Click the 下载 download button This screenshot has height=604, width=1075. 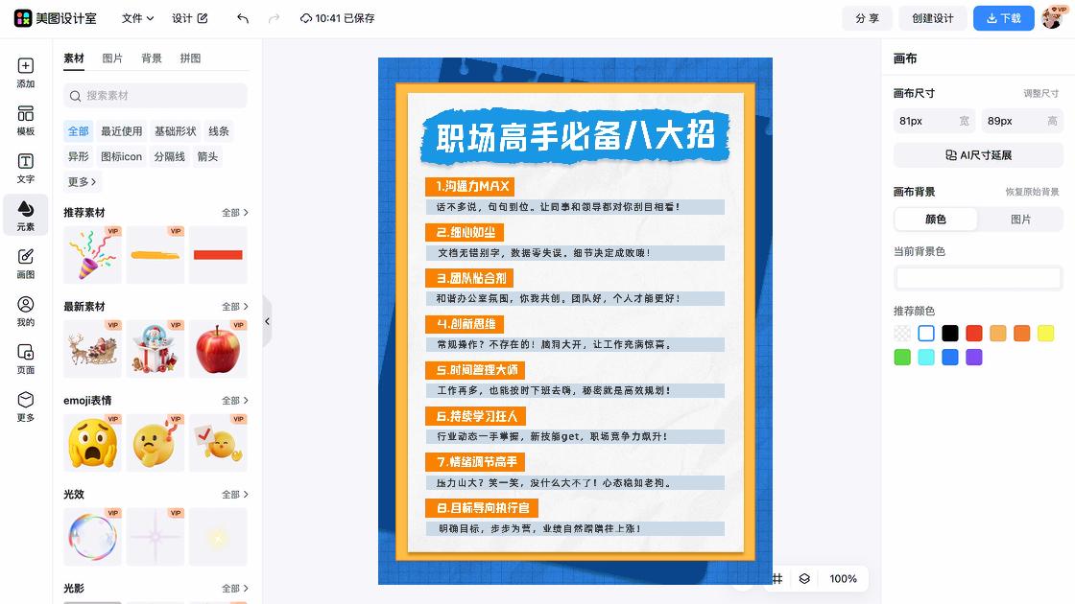(1003, 17)
